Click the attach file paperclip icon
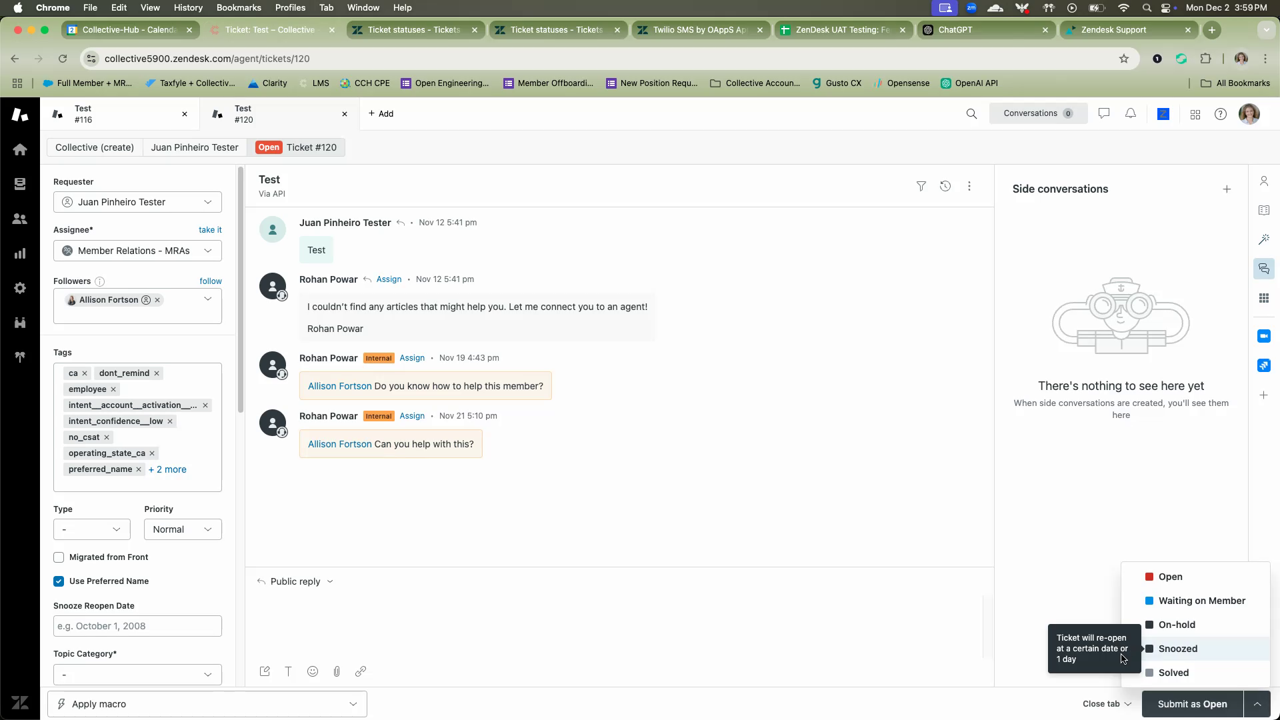 point(337,671)
